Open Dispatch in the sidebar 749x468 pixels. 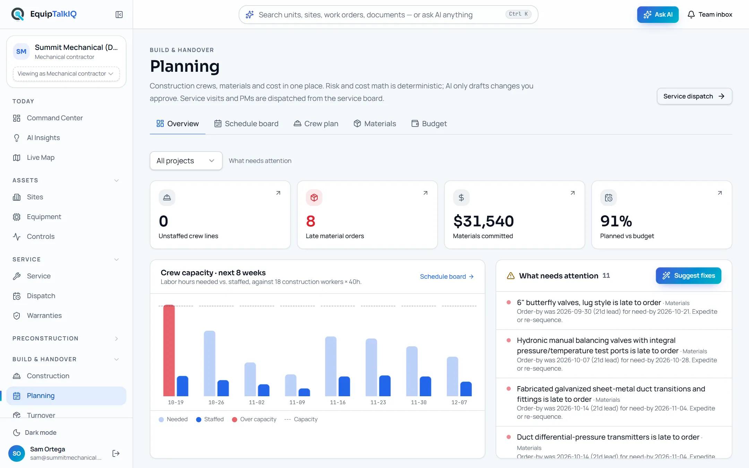coord(66,296)
